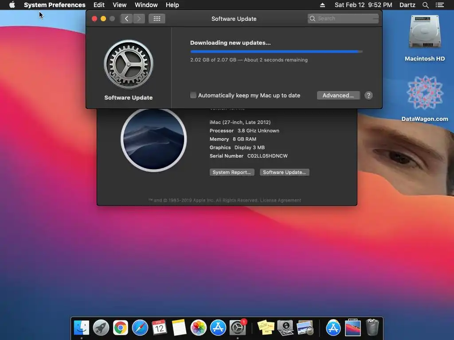Click serial number C02LL05HDNCW

click(267, 156)
